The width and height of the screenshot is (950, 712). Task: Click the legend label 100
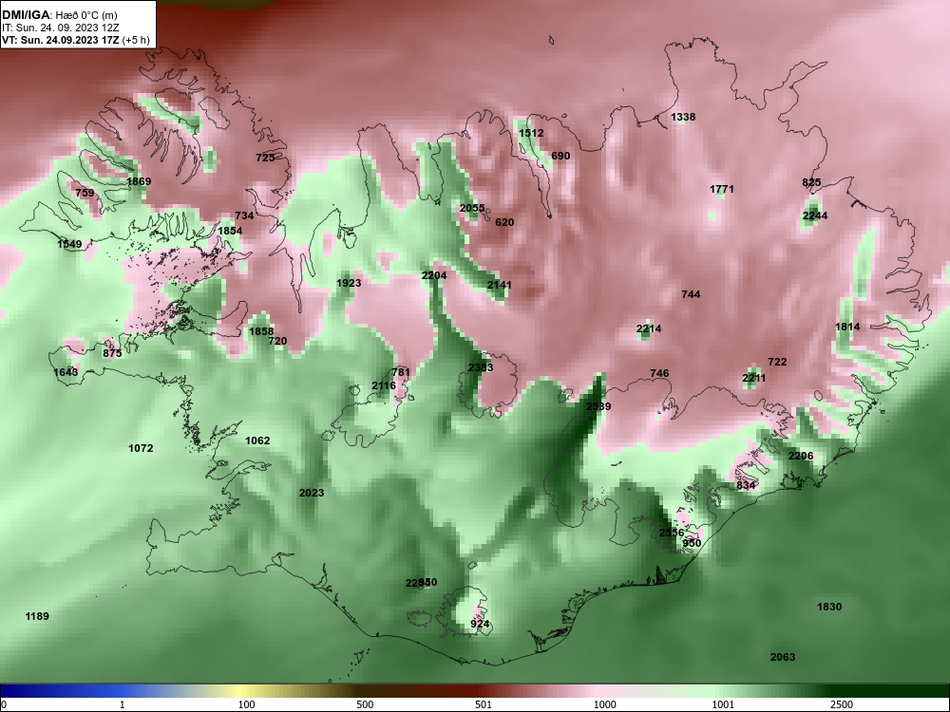tap(247, 704)
